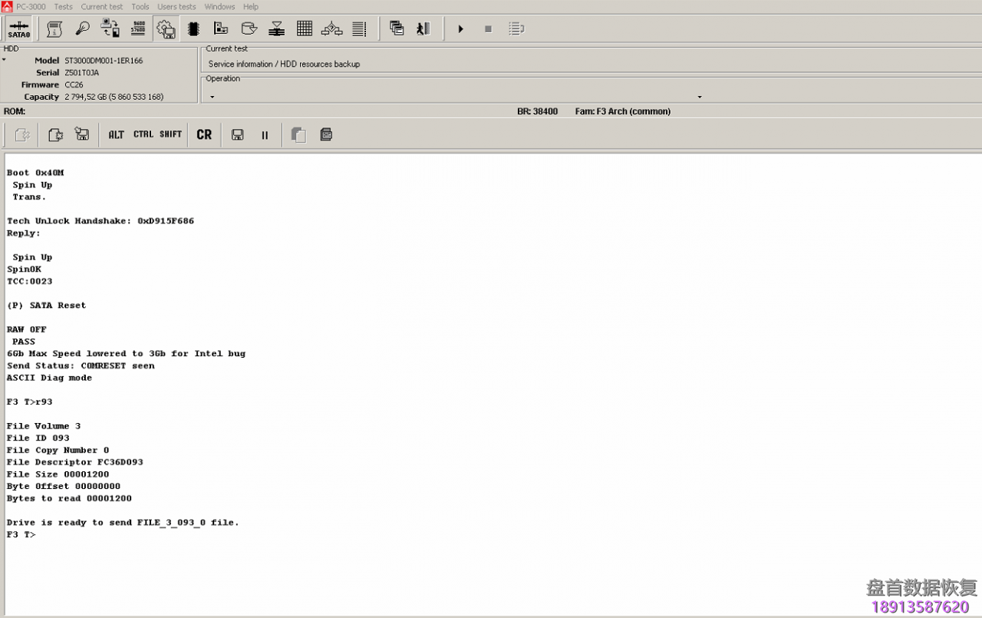Toggle the ALT modifier key button

(x=116, y=134)
